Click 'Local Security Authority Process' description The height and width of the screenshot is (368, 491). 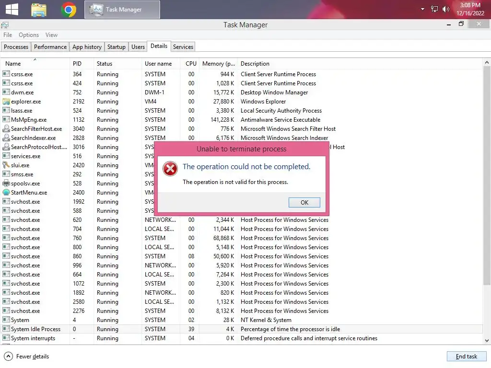click(x=281, y=111)
